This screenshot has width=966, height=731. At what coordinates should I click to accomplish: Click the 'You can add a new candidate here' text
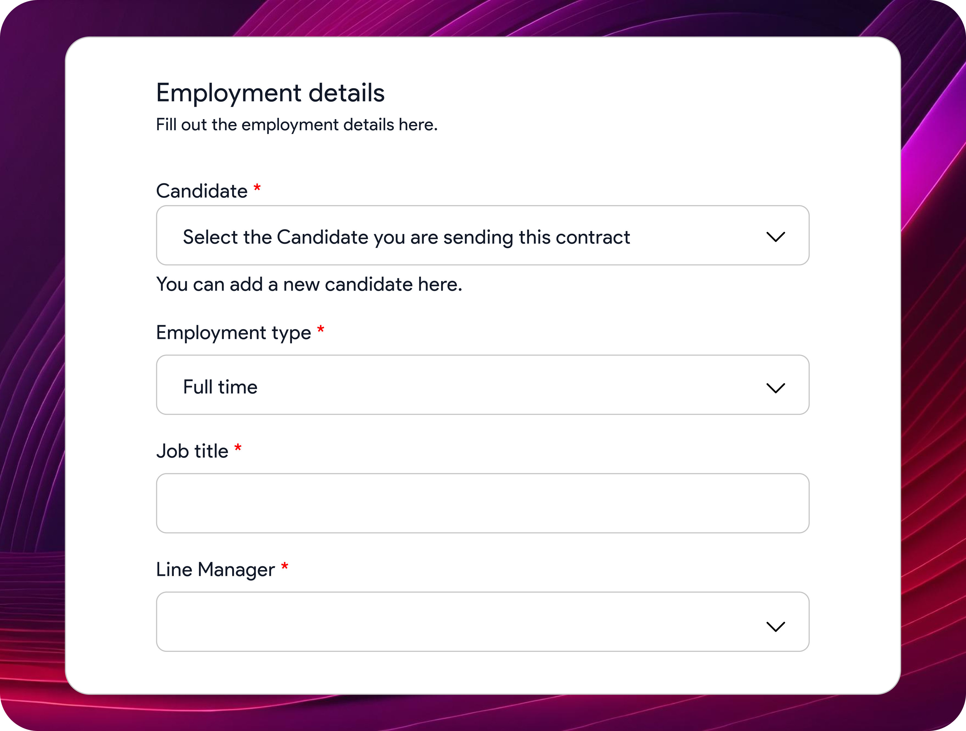309,284
